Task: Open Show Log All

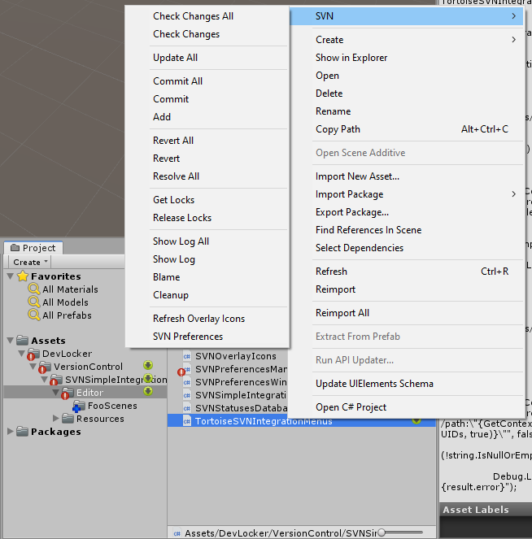Action: click(181, 241)
